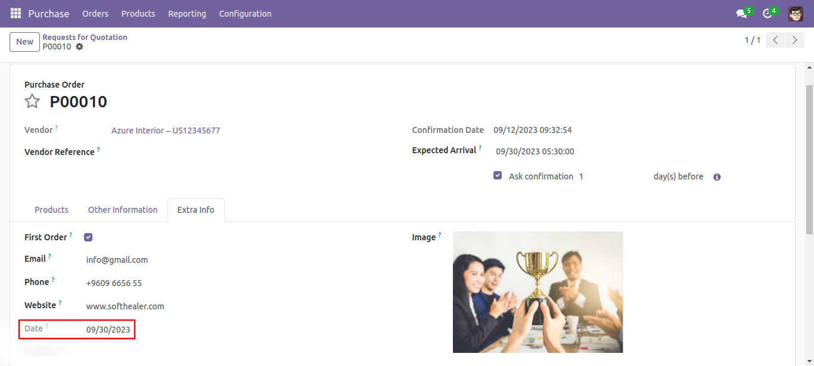This screenshot has height=366, width=814.
Task: Show the Image field help question mark
Action: (440, 234)
